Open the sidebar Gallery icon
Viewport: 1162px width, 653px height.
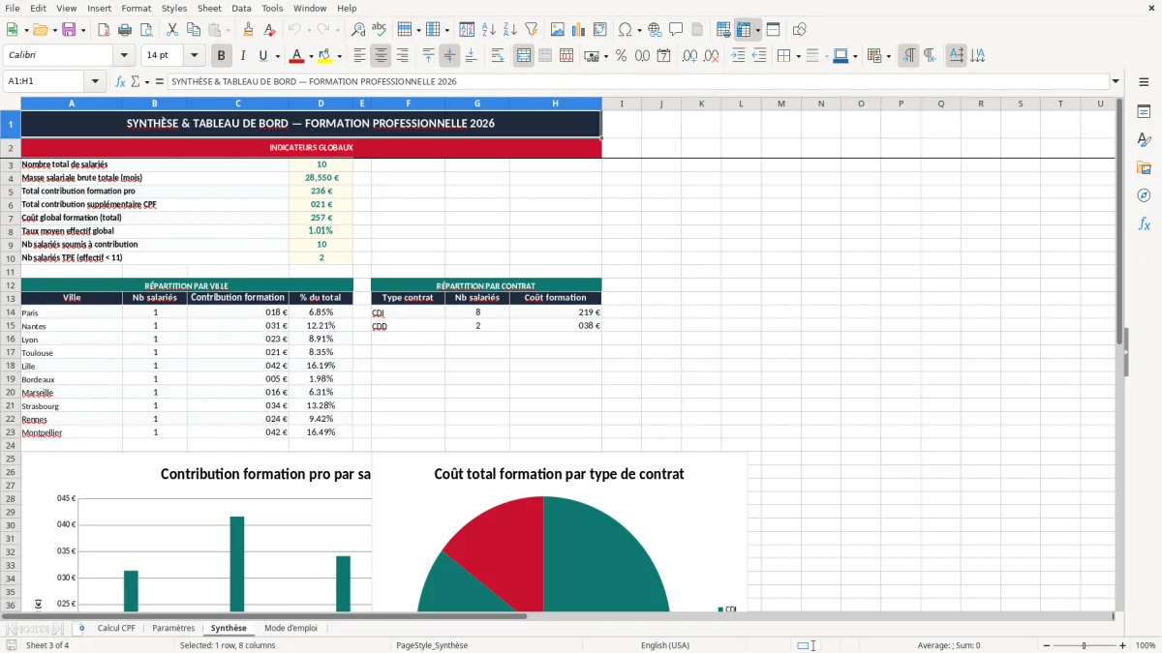[x=1144, y=167]
